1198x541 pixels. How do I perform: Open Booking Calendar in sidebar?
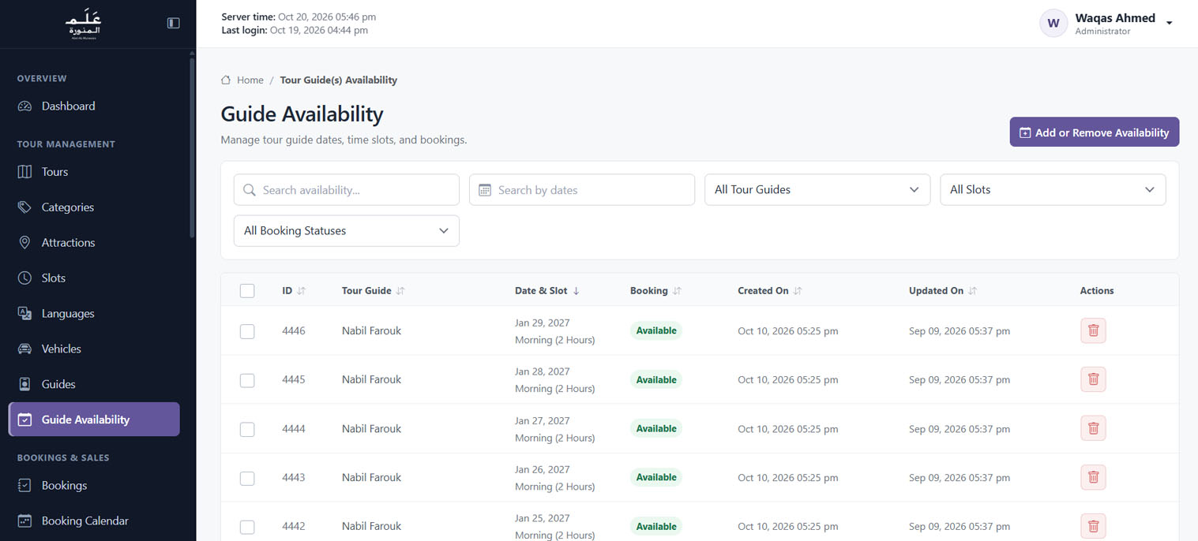click(x=95, y=521)
